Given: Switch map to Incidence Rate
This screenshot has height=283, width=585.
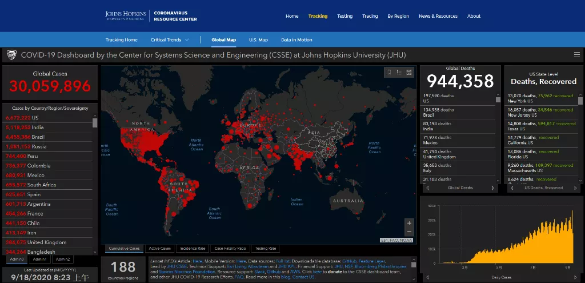Looking at the screenshot, I should coord(193,249).
